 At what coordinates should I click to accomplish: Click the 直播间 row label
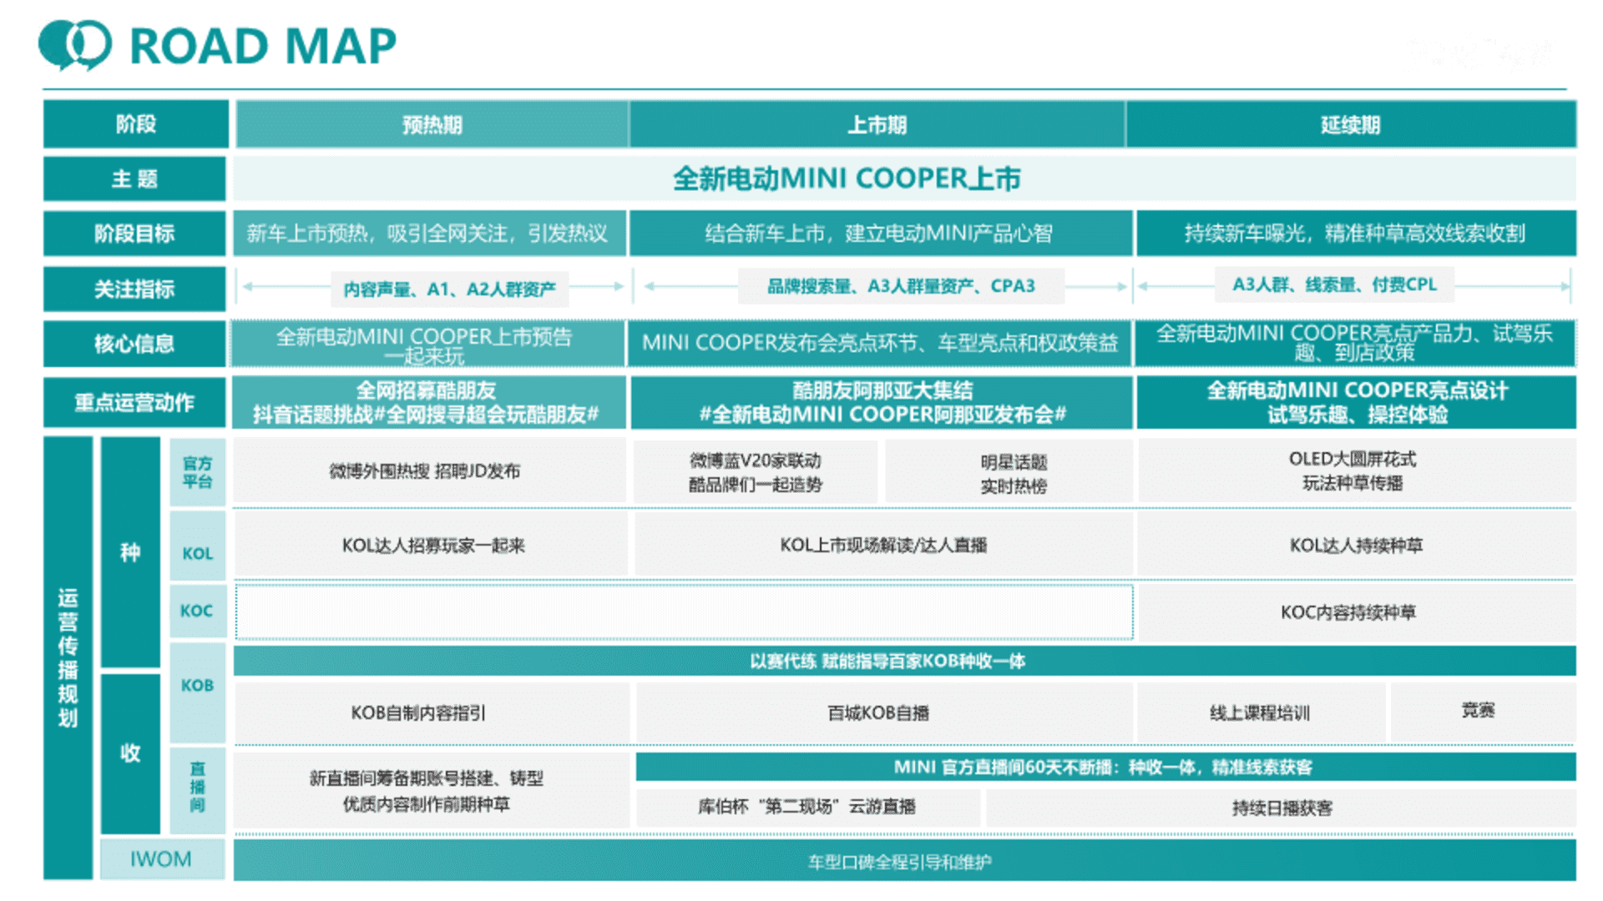pyautogui.click(x=198, y=790)
